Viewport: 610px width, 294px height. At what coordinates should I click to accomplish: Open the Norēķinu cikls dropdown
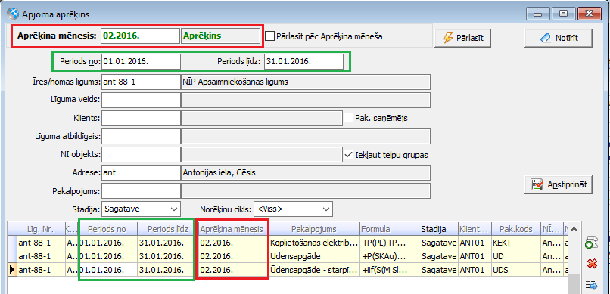(x=294, y=209)
